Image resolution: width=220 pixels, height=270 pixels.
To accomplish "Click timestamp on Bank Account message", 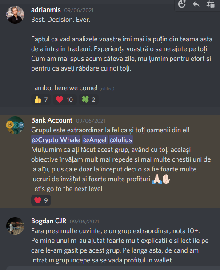I will tap(91, 121).
